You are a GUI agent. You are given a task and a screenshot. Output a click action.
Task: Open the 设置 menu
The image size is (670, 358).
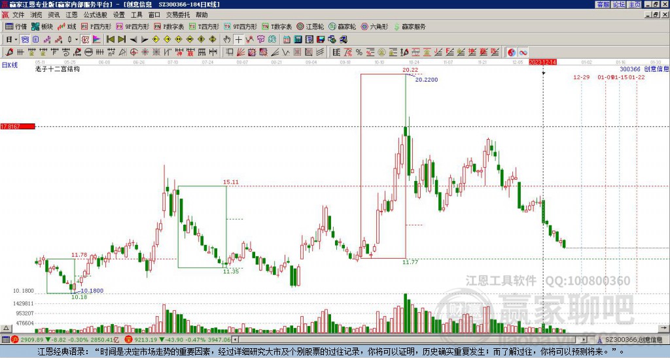pos(119,15)
